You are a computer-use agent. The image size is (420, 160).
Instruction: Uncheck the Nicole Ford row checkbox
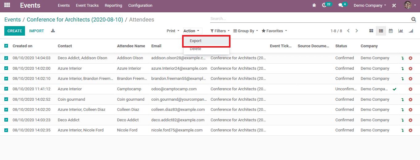coord(6,130)
